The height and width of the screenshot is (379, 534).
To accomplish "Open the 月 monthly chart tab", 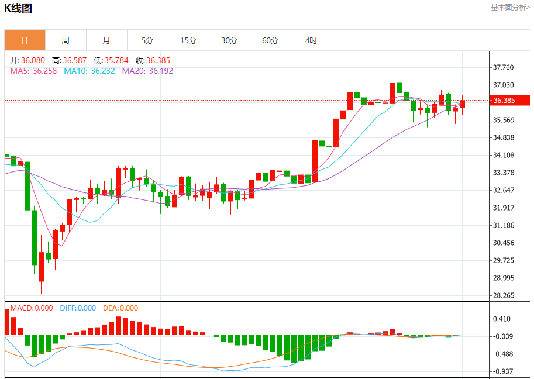I will [x=106, y=40].
